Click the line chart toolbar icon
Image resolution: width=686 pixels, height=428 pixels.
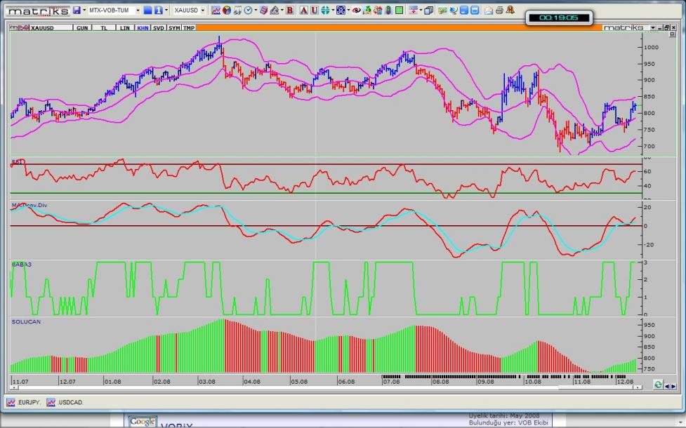coord(216,11)
